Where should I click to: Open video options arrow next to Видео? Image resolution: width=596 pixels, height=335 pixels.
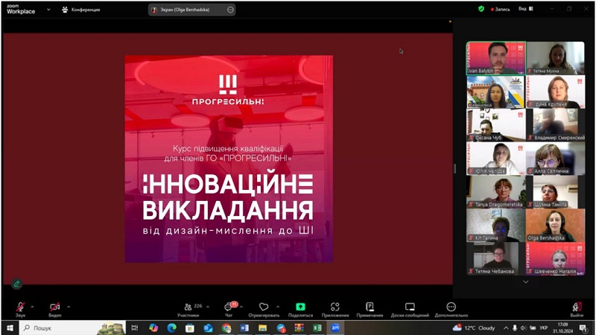click(x=69, y=307)
